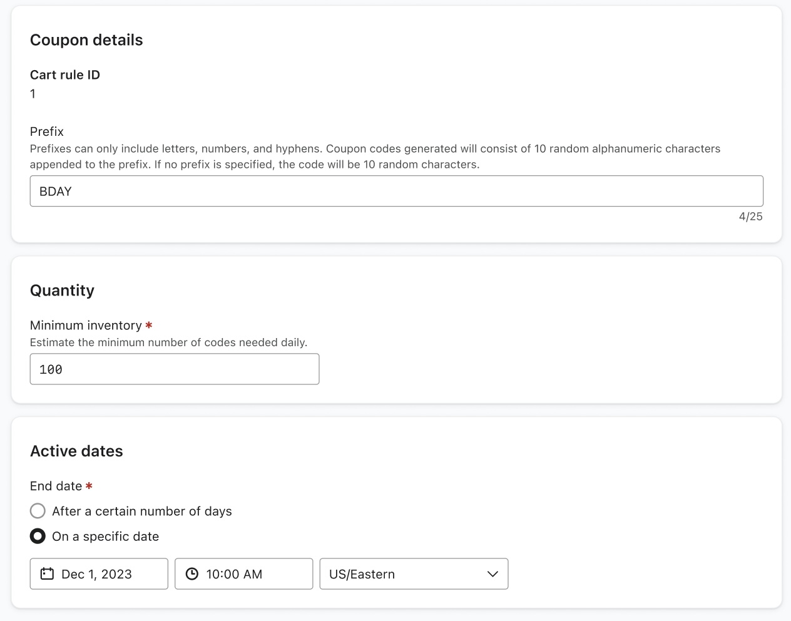The image size is (791, 621).
Task: Open the US/Eastern timezone dropdown
Action: click(413, 573)
